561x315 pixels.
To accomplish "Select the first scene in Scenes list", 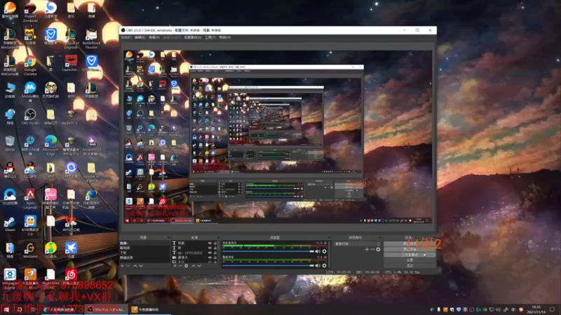I will (x=144, y=243).
